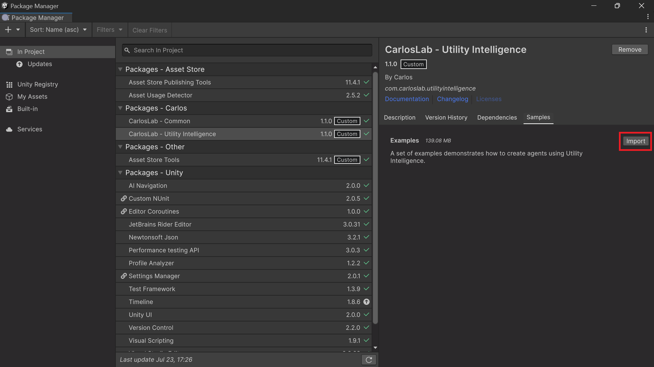Open the Licenses link

489,99
